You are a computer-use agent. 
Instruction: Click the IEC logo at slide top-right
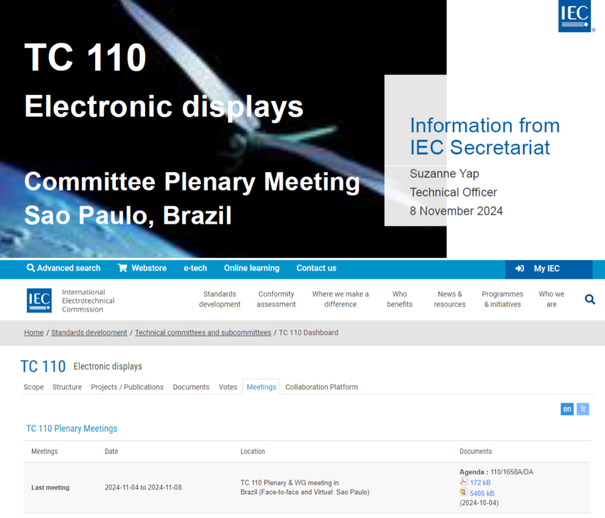[x=575, y=16]
